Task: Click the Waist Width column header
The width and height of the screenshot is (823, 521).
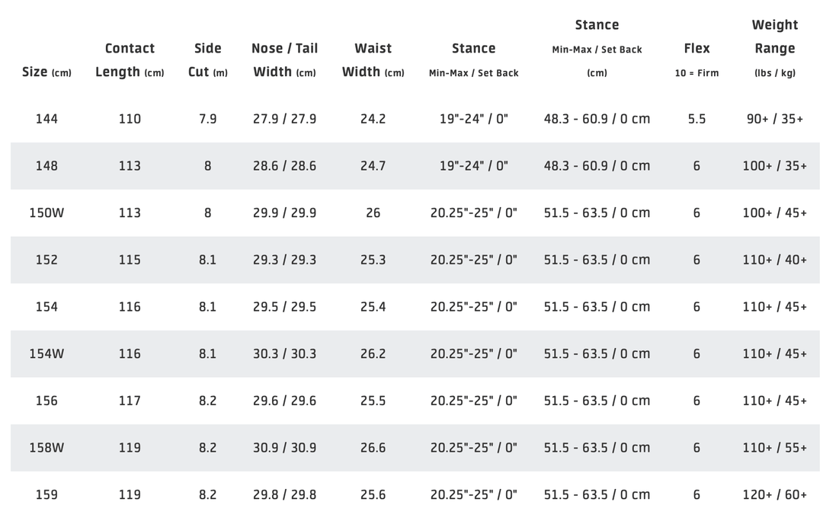Action: (x=373, y=60)
